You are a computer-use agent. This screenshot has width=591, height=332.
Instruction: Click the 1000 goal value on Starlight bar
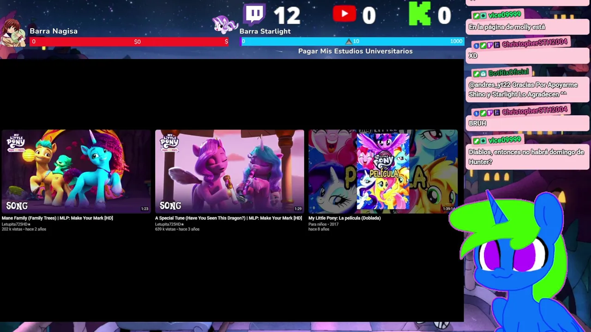point(456,41)
